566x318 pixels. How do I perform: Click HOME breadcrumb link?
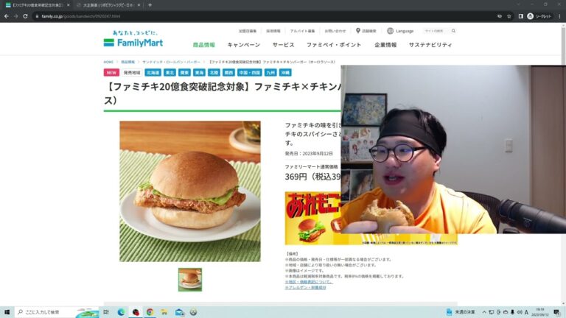(108, 62)
